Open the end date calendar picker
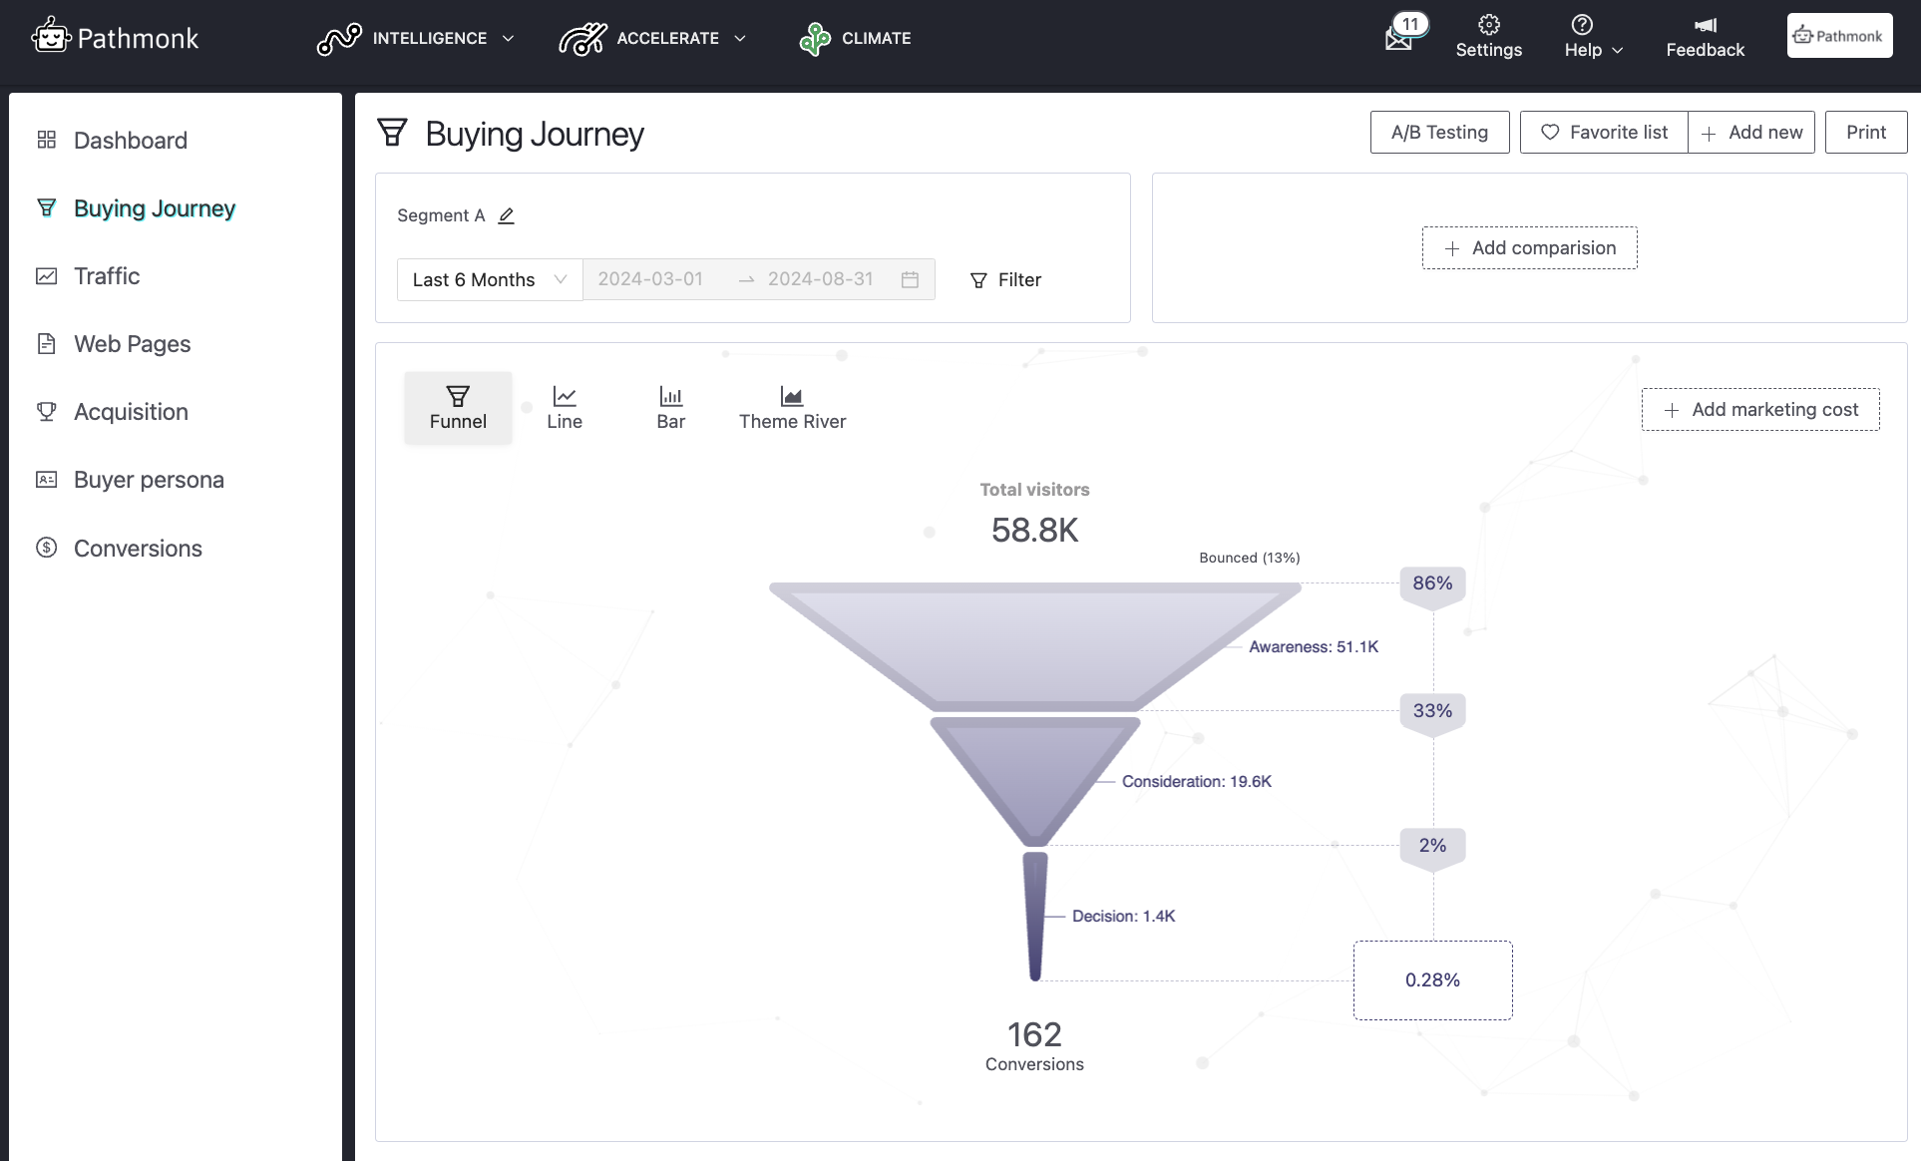Screen dimensions: 1921x1161 [909, 279]
